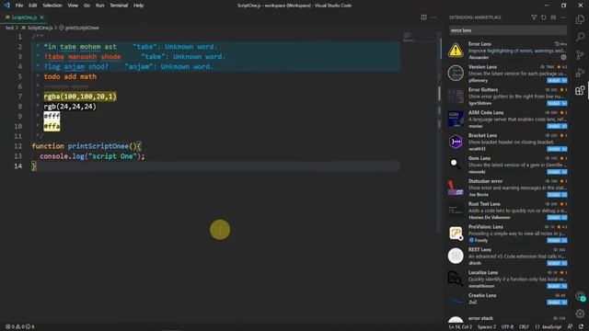Viewport: 589px width, 331px height.
Task: Open the Terminal menu
Action: 119,6
